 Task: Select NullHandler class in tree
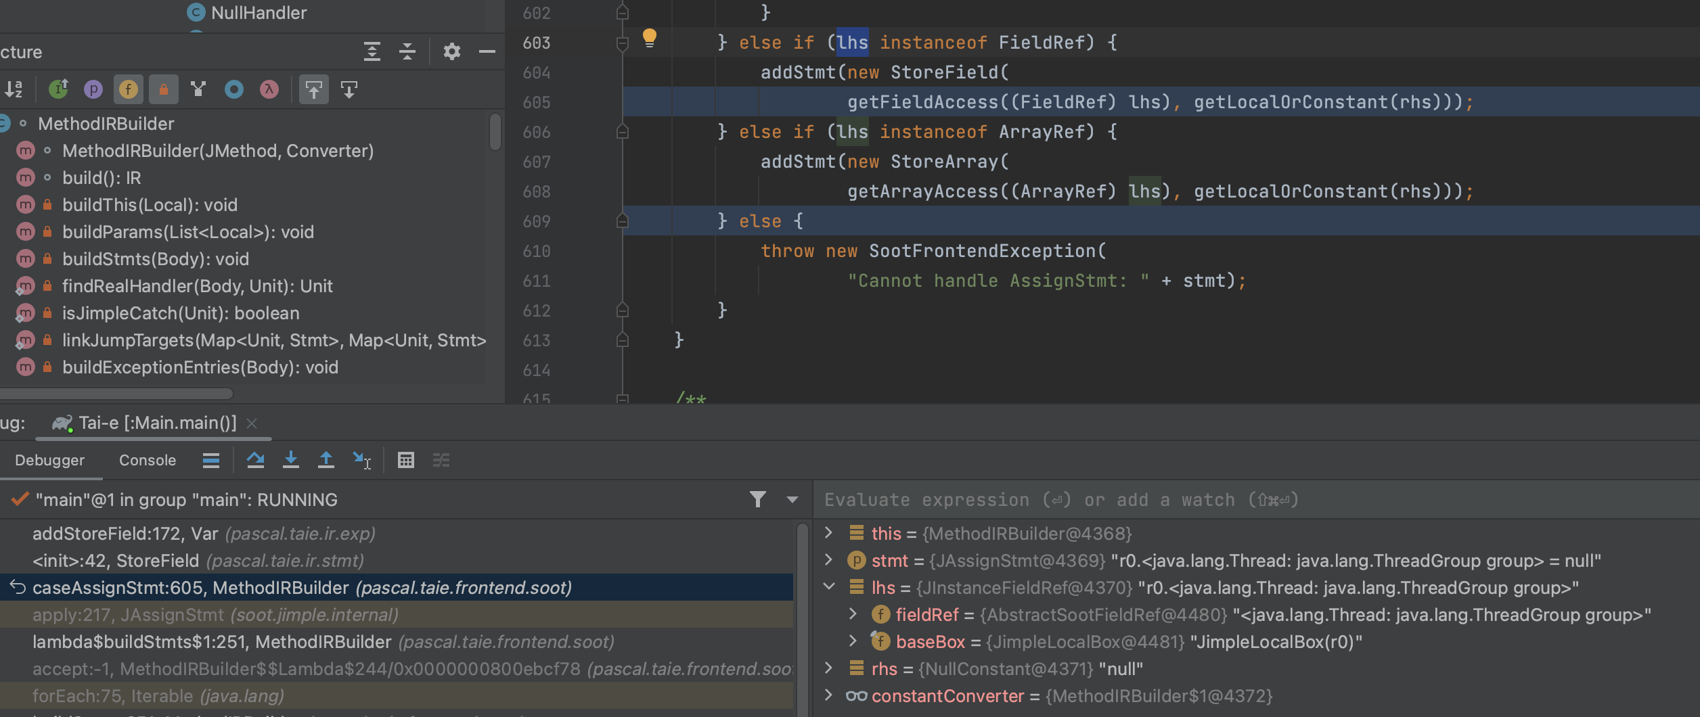(x=259, y=13)
